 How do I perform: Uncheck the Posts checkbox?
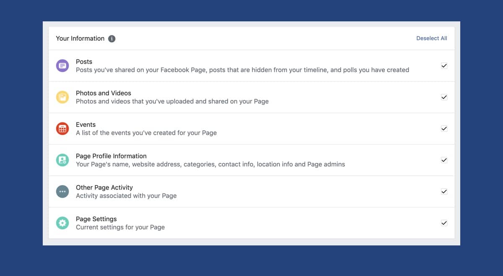[444, 66]
